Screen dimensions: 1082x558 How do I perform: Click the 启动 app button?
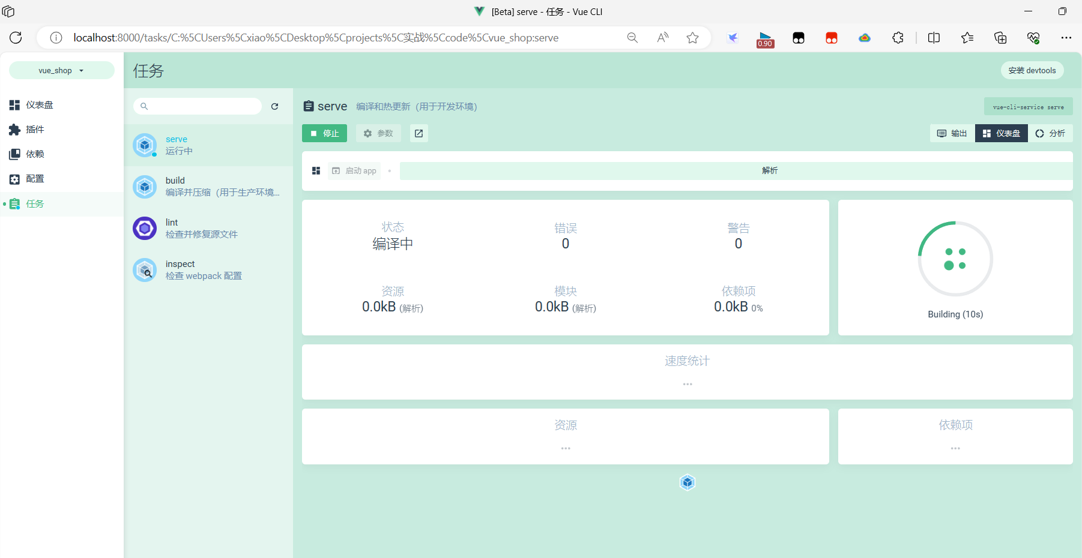point(355,171)
